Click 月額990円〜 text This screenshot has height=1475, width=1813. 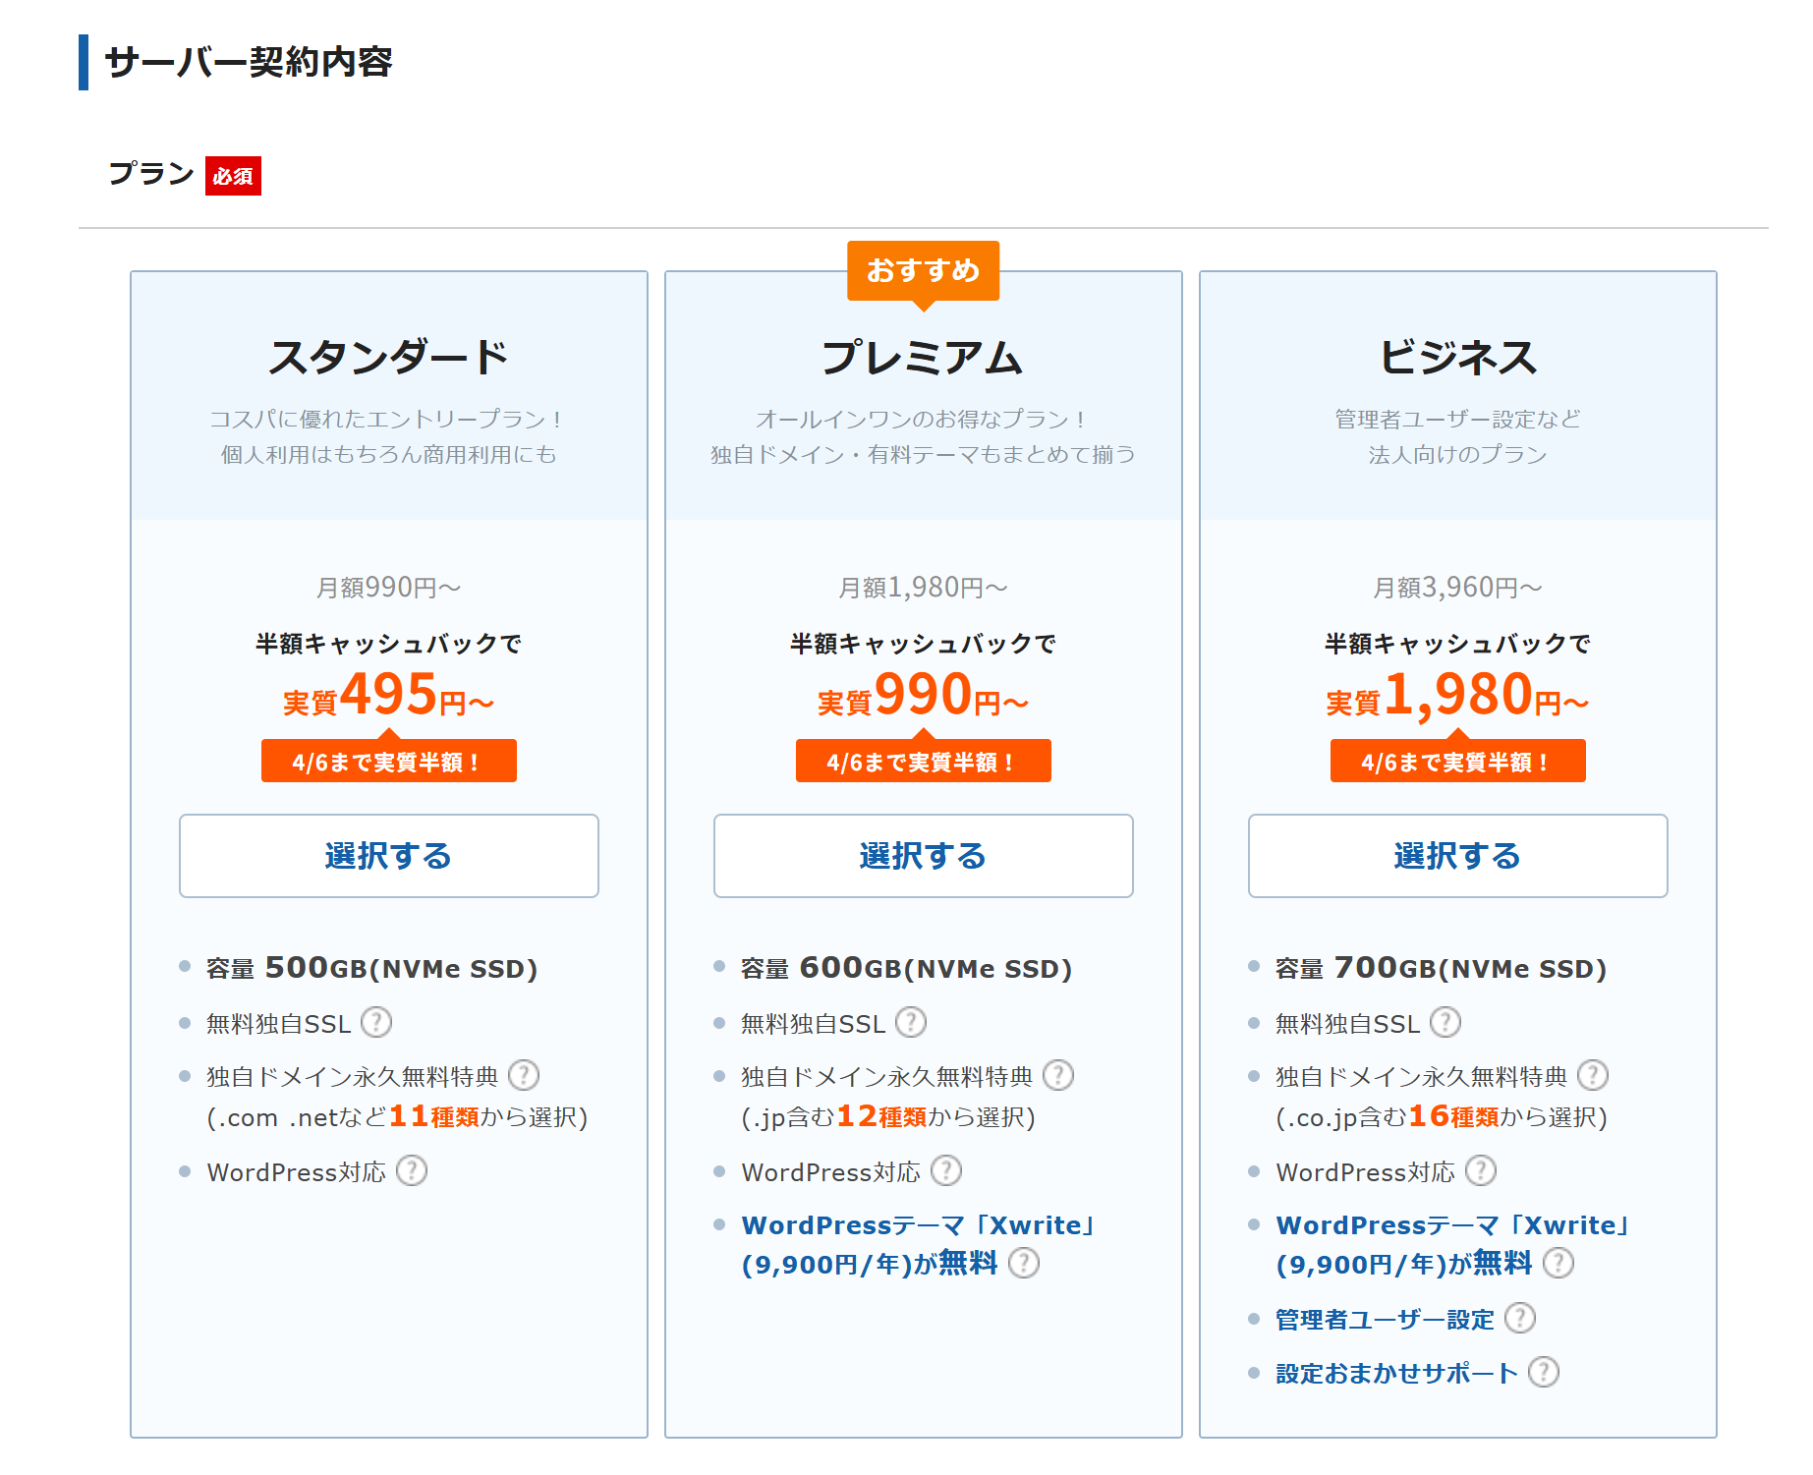coord(389,588)
